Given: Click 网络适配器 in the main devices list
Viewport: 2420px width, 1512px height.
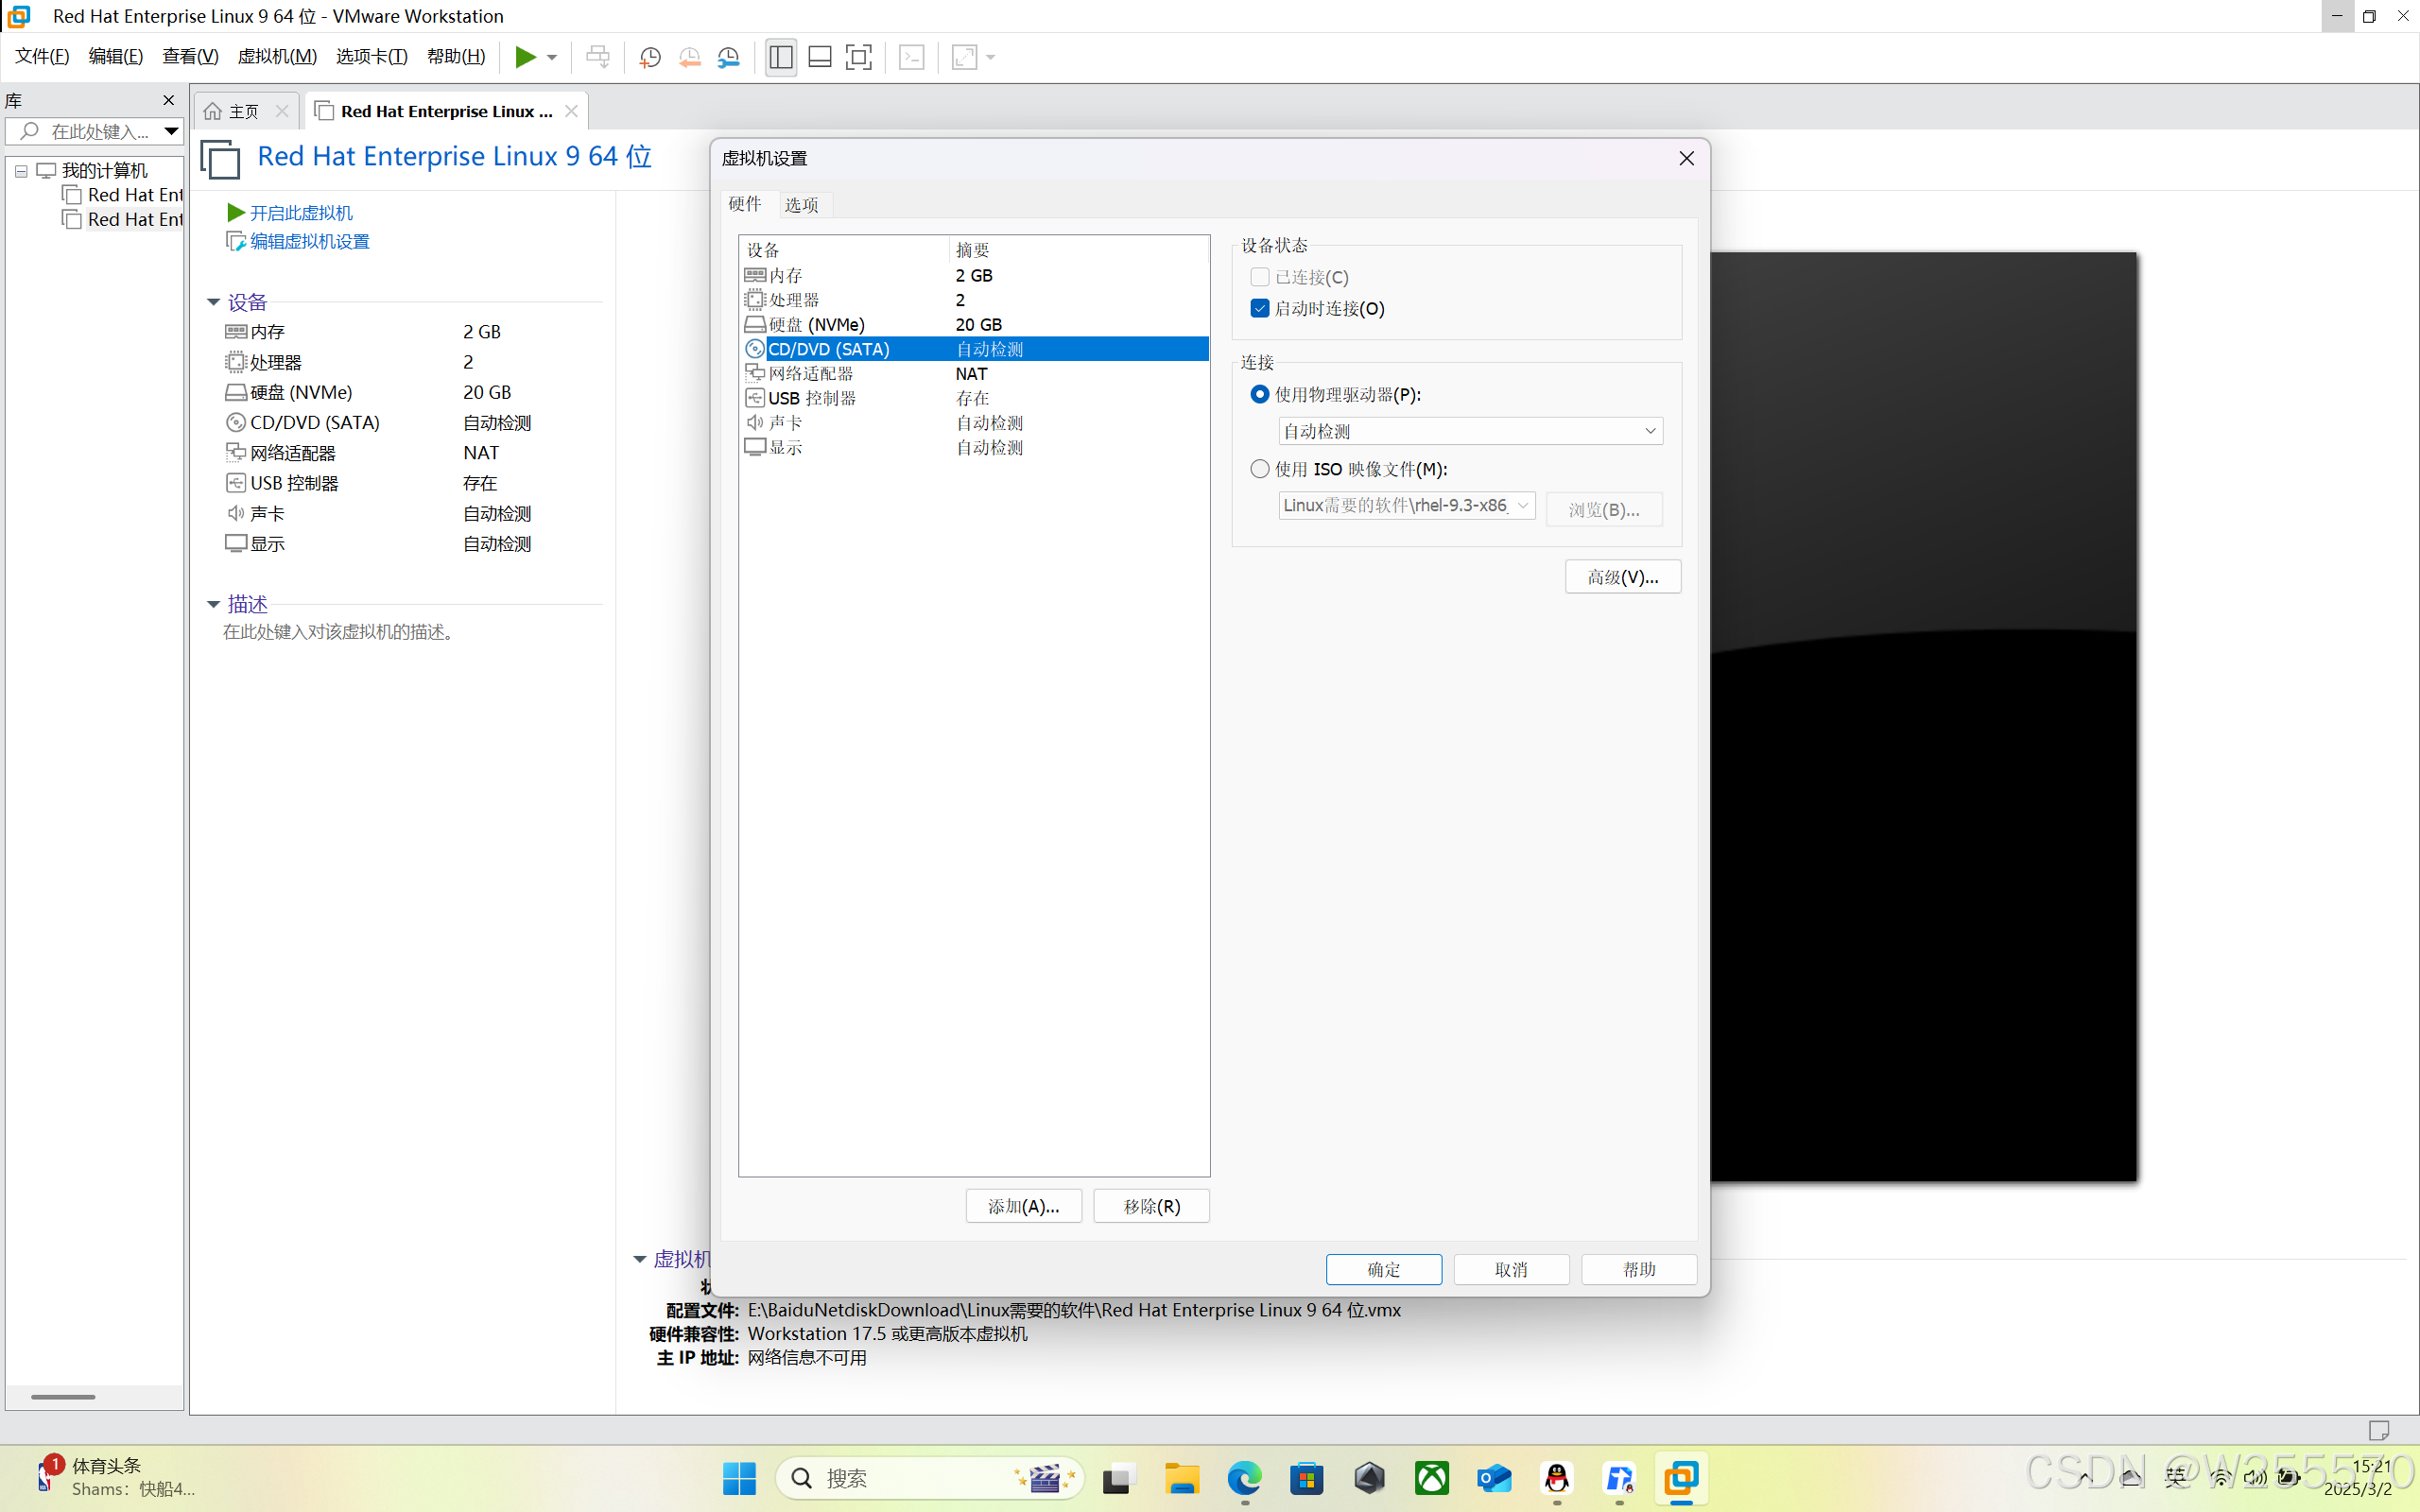Looking at the screenshot, I should coord(293,453).
